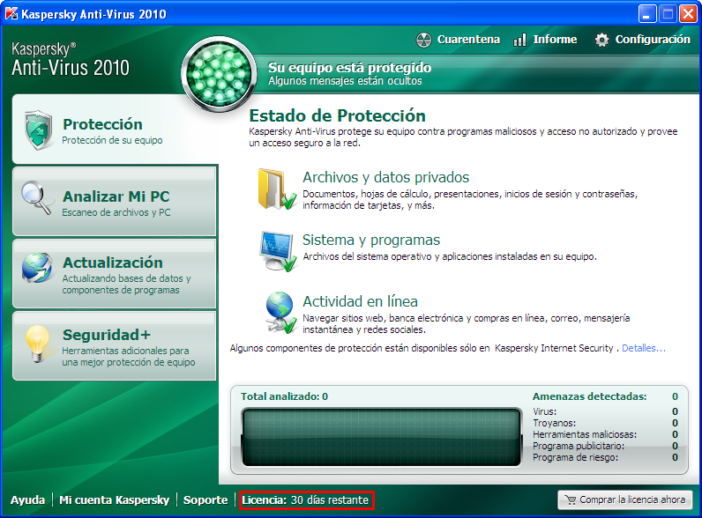Image resolution: width=702 pixels, height=518 pixels.
Task: Click 'Kaspersky Internet Security' product name text
Action: 554,348
